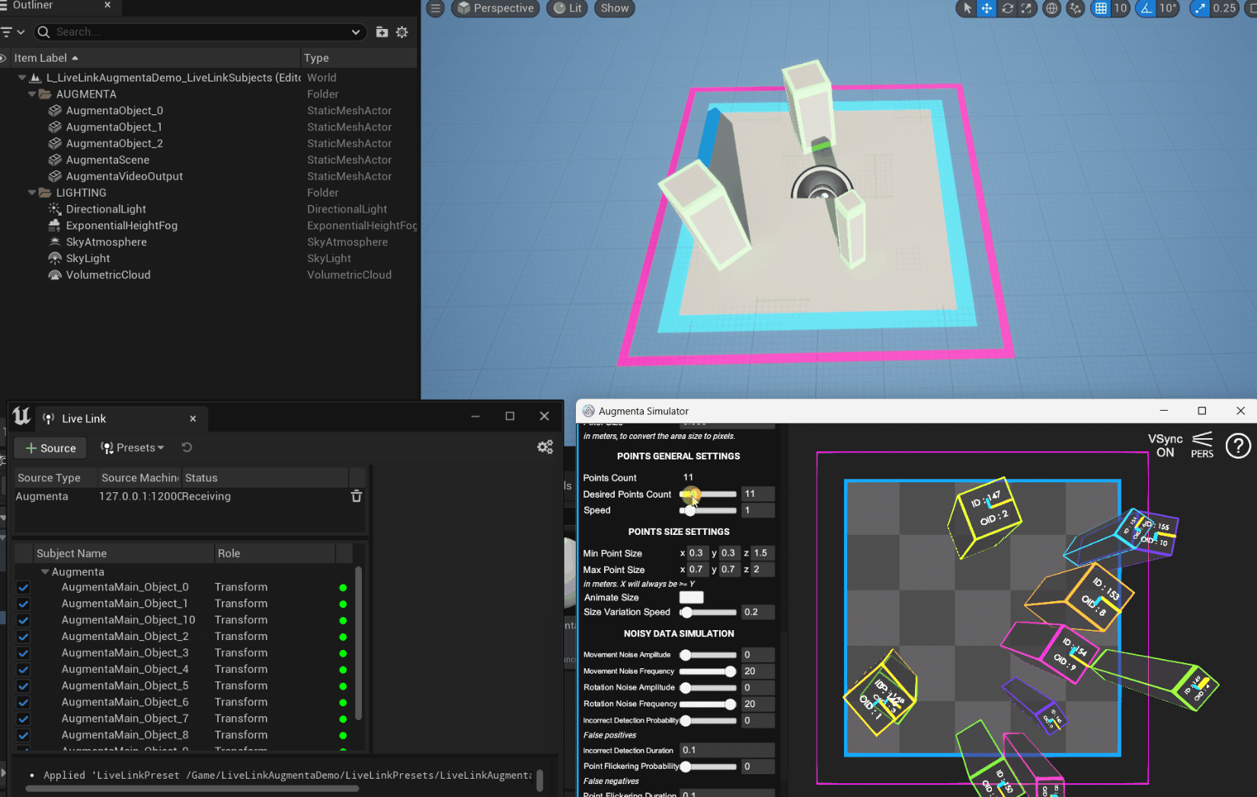This screenshot has height=797, width=1257.
Task: Uncheck AugmentaMain_Object_8 subject
Action: (x=24, y=735)
